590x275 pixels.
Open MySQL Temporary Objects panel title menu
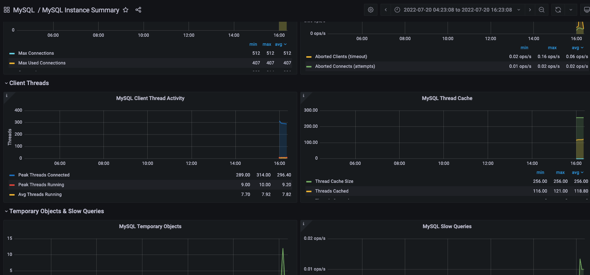click(150, 226)
